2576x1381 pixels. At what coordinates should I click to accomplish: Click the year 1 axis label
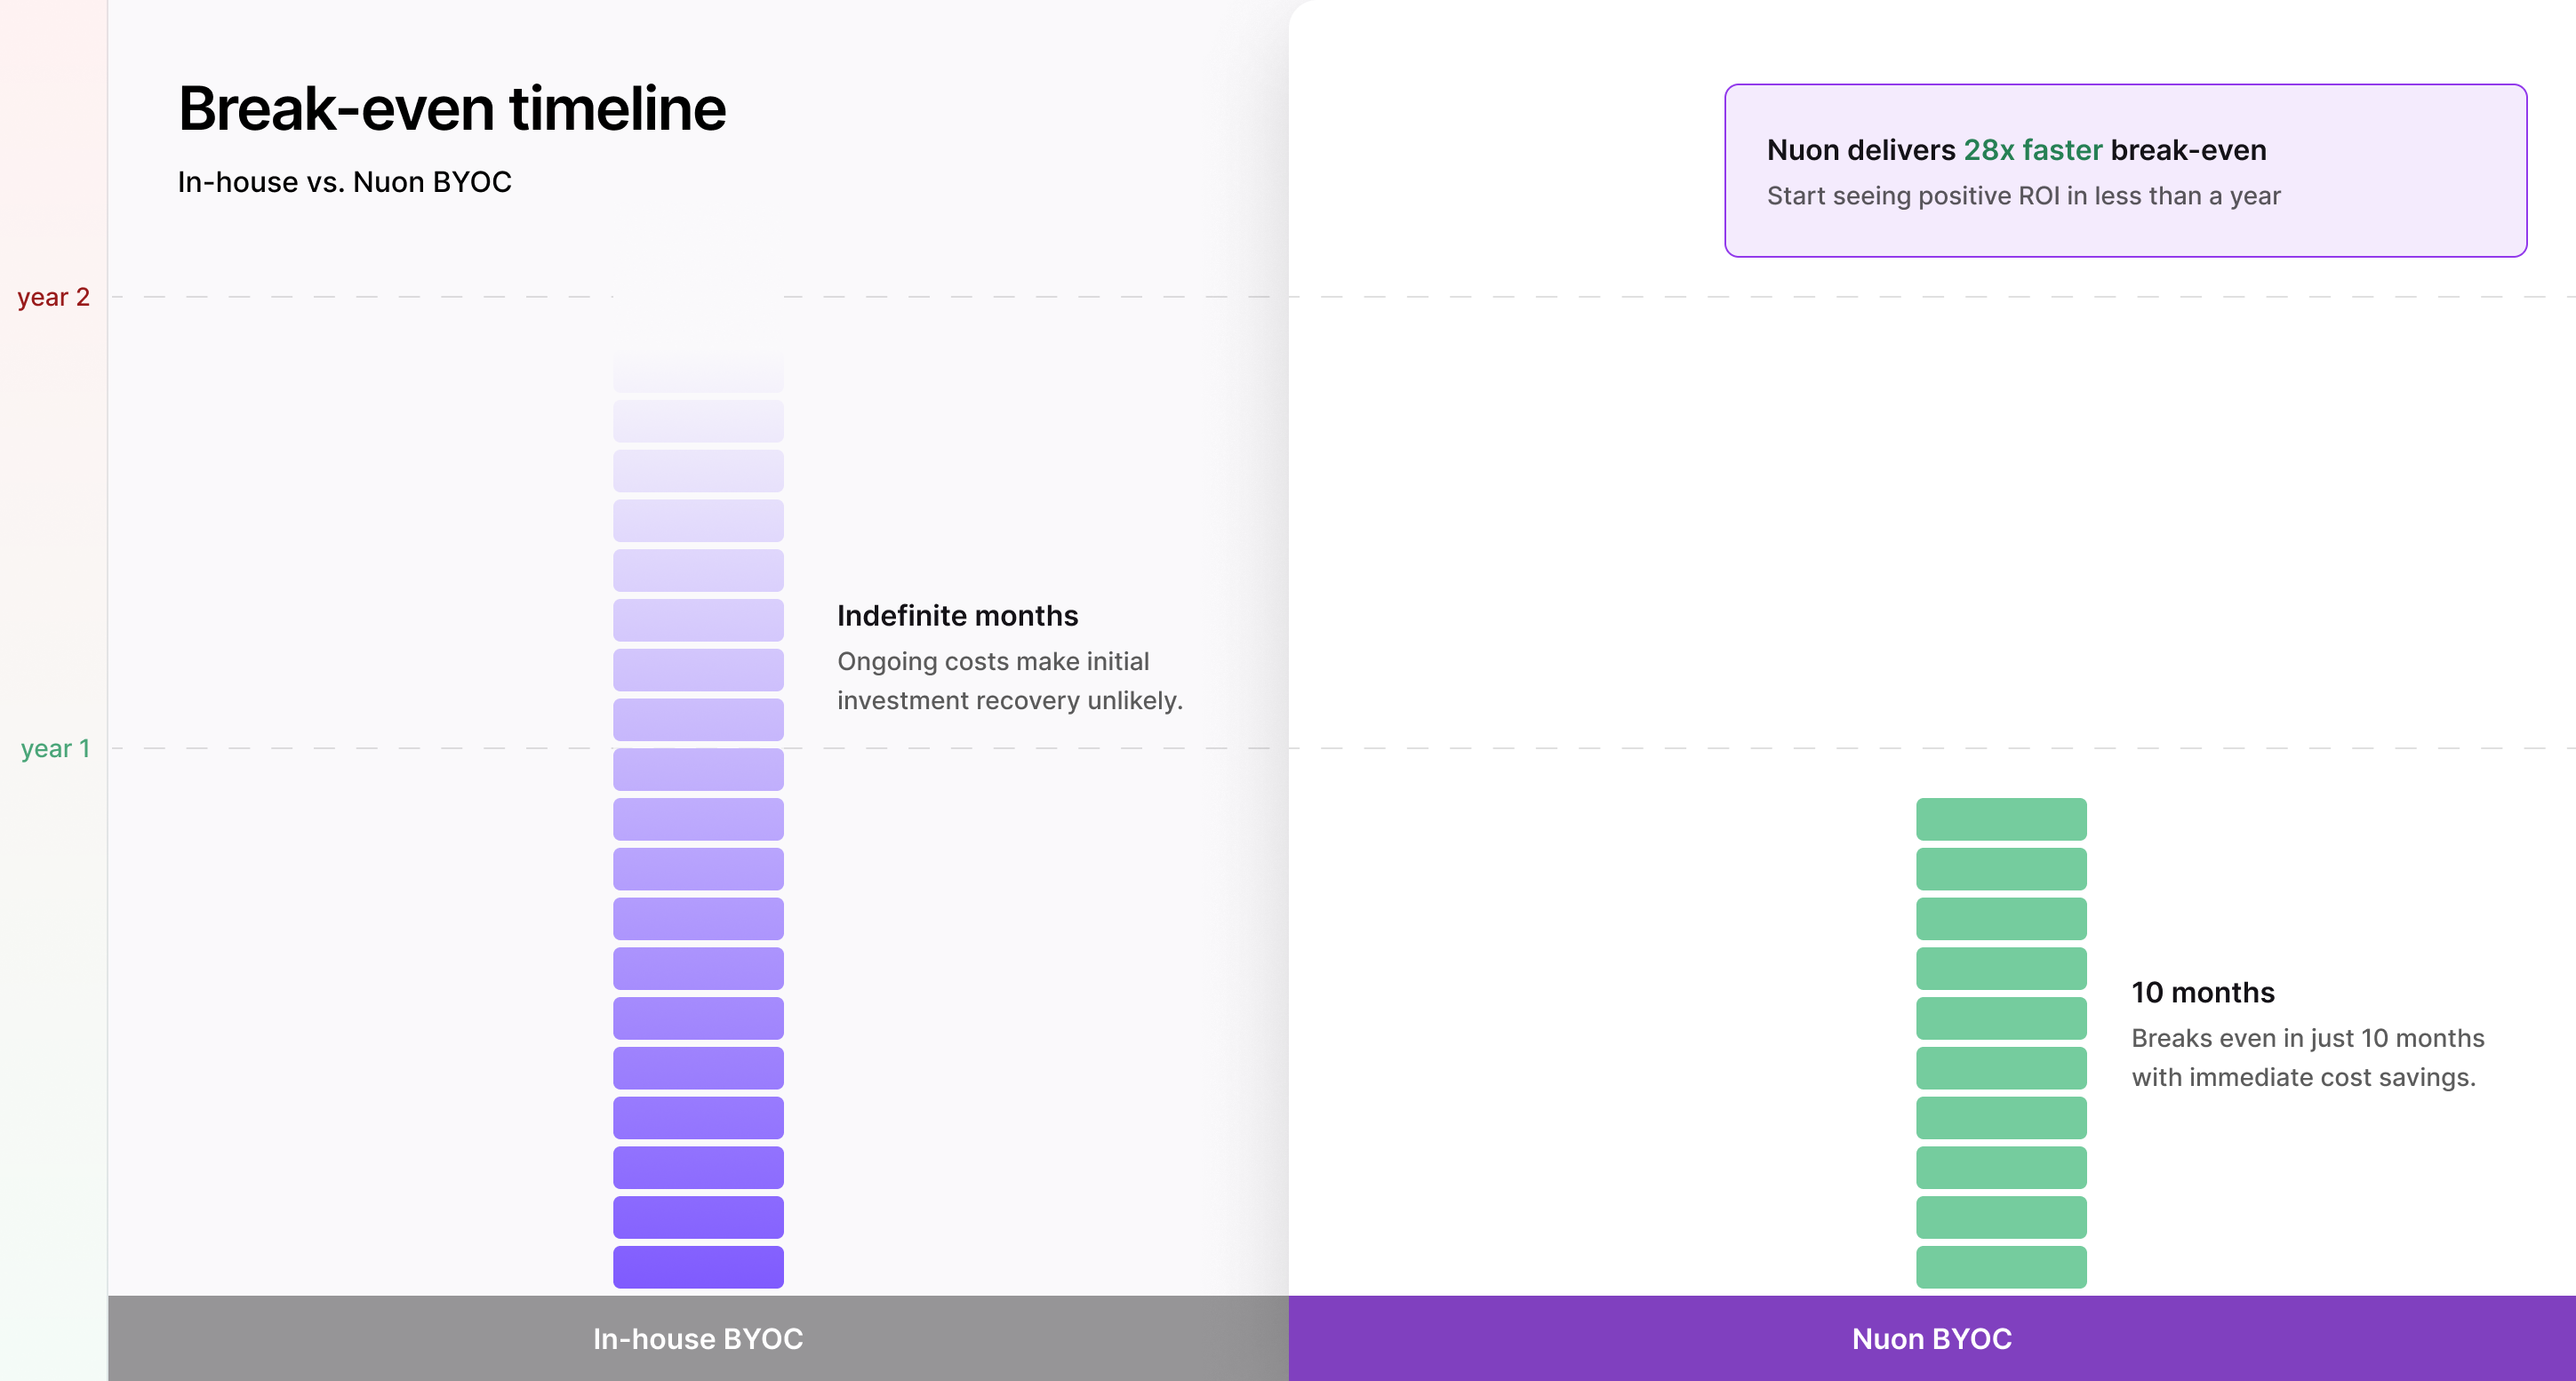tap(56, 748)
